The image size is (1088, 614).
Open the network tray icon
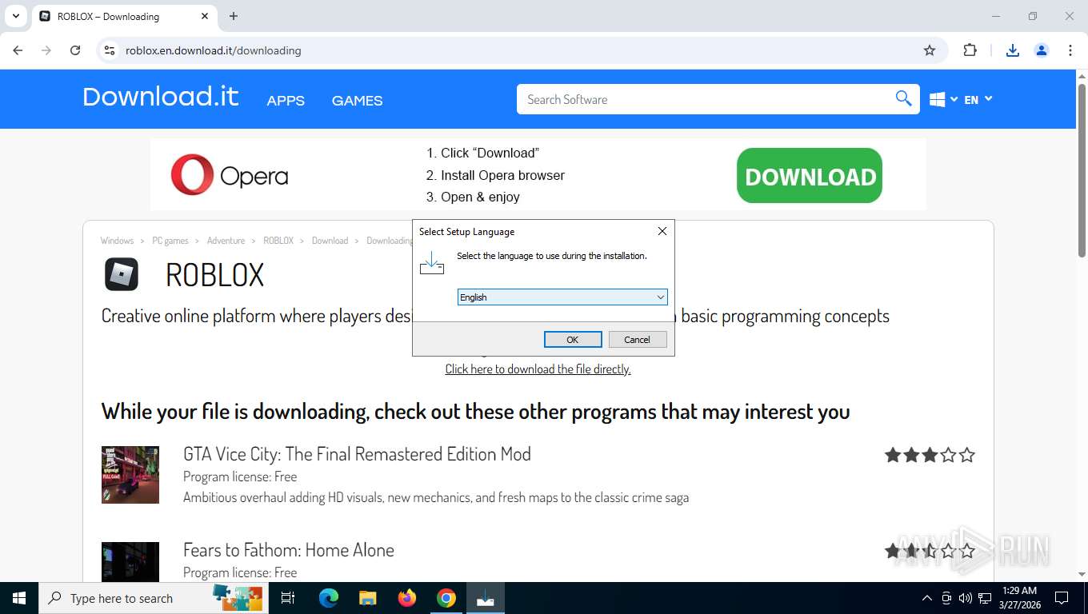[x=985, y=598]
